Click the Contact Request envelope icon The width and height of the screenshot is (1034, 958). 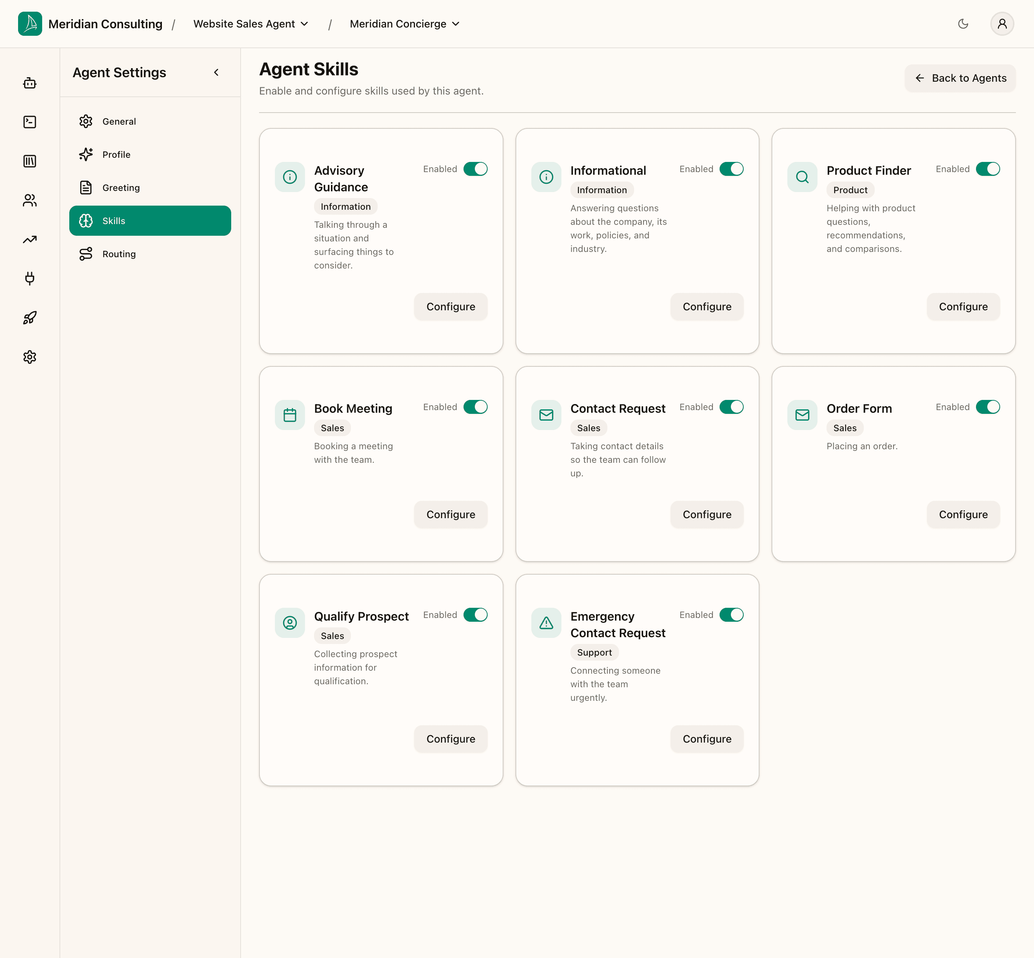tap(546, 415)
